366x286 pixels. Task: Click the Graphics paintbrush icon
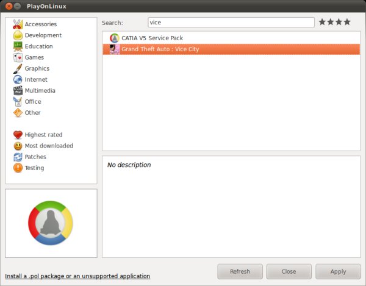point(18,68)
